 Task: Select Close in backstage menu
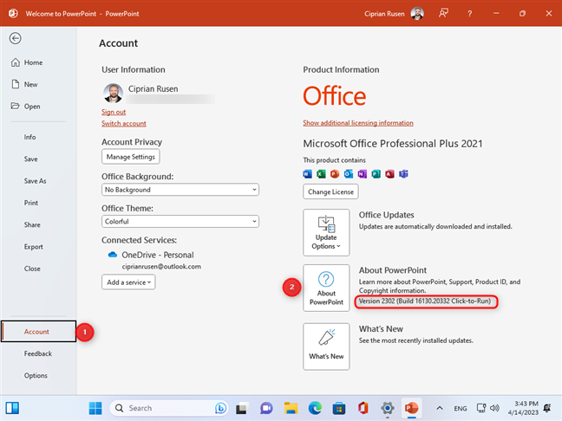pos(32,269)
